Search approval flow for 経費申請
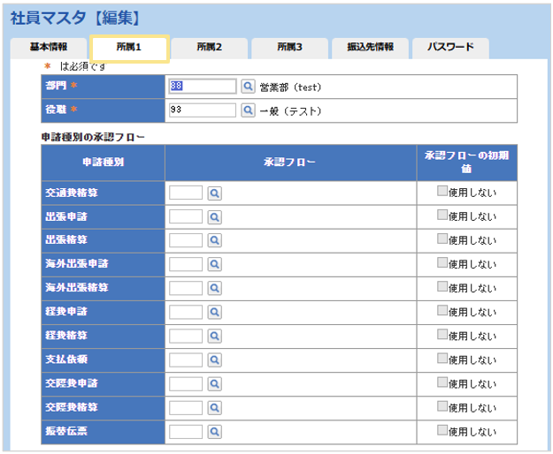 tap(214, 312)
